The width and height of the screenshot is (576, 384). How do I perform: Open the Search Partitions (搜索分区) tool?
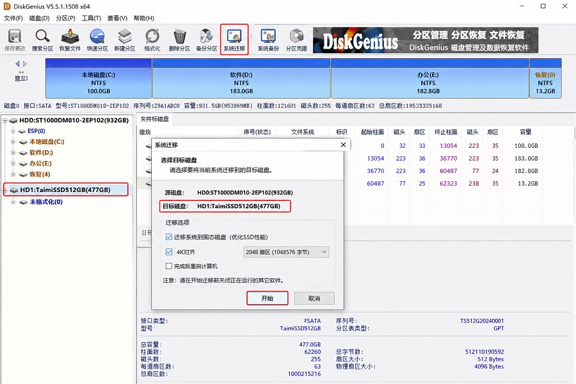tap(42, 40)
